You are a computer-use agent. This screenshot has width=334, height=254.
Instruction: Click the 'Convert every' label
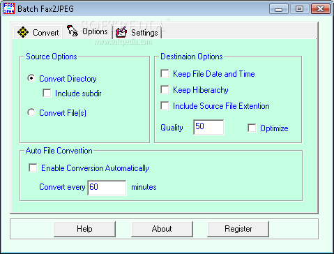point(62,187)
